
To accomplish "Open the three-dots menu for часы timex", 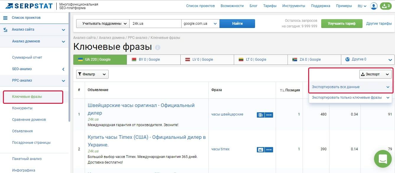I will [x=269, y=149].
